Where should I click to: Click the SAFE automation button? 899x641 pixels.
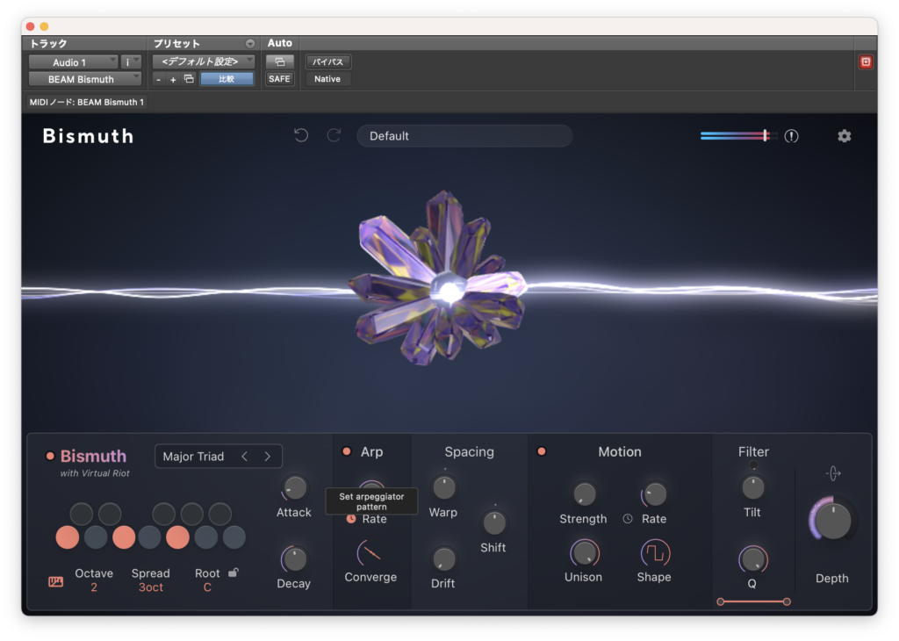279,79
